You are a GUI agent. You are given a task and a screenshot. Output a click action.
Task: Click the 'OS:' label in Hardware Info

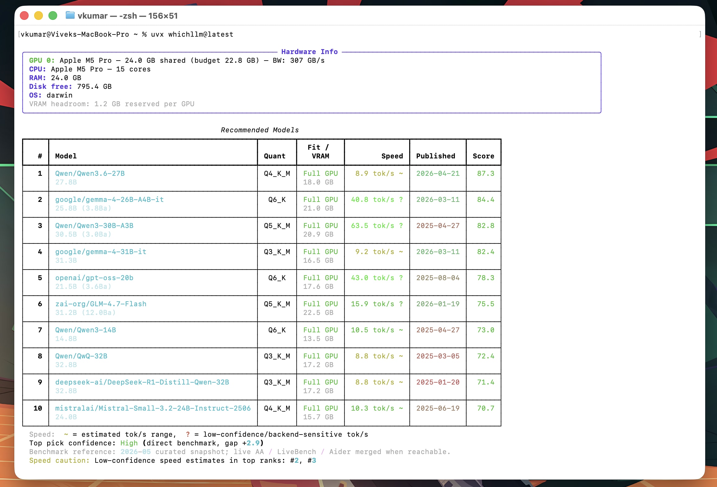point(35,95)
